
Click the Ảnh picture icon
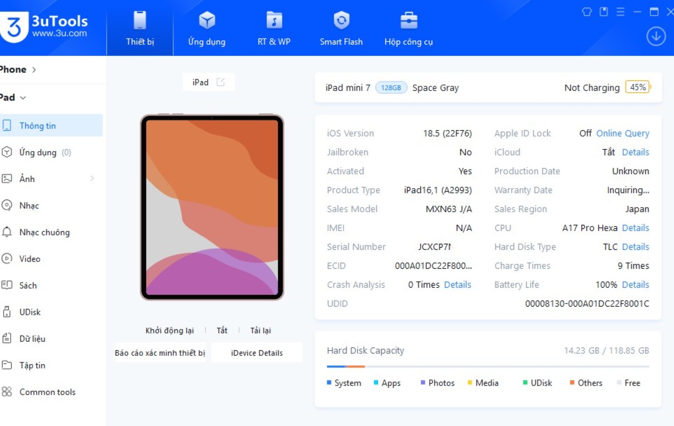(x=7, y=179)
